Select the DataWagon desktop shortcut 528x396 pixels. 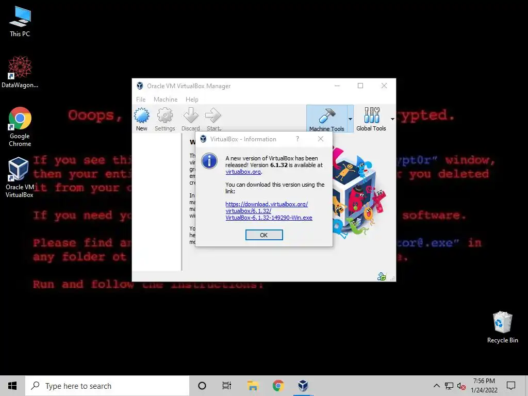coord(20,72)
